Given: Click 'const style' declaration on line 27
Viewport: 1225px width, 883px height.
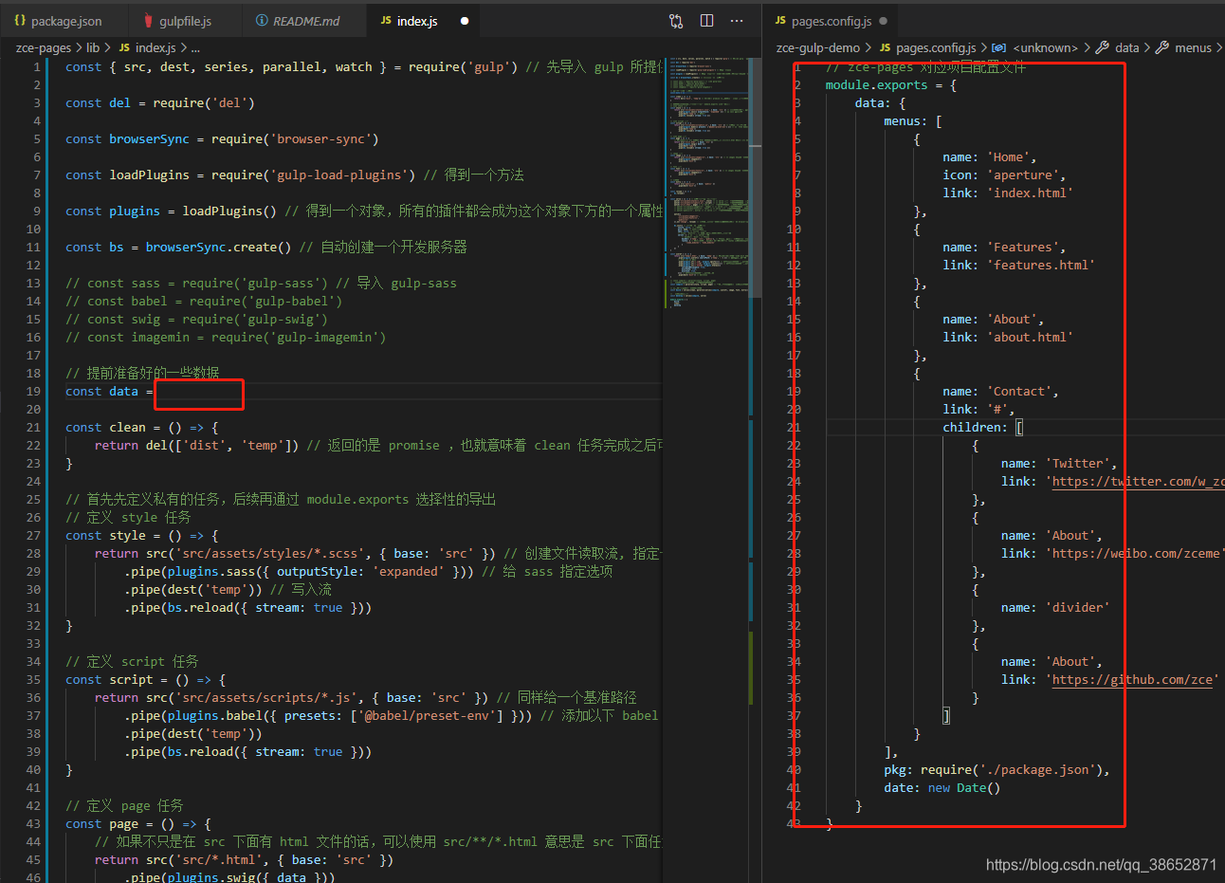Looking at the screenshot, I should coord(105,535).
